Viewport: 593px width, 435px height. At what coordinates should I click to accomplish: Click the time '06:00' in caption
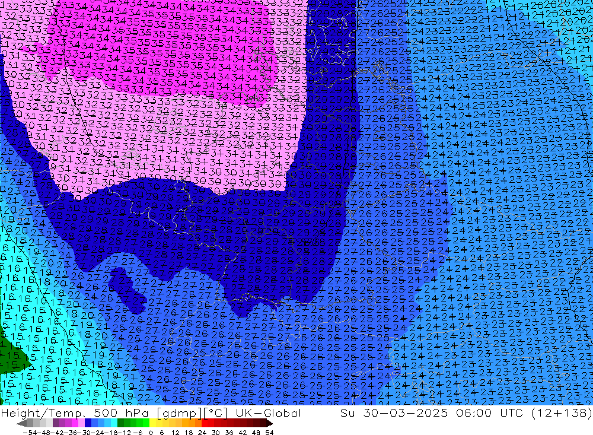point(474,413)
